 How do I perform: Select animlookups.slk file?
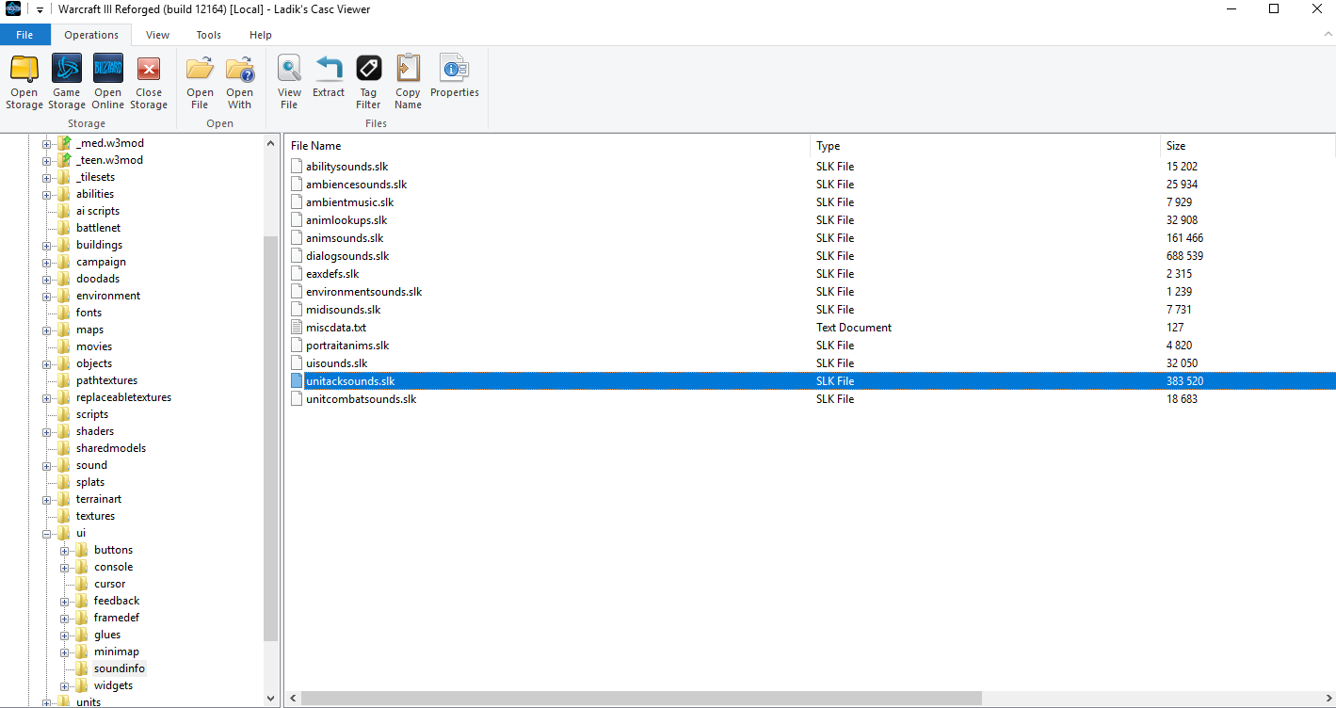[346, 220]
